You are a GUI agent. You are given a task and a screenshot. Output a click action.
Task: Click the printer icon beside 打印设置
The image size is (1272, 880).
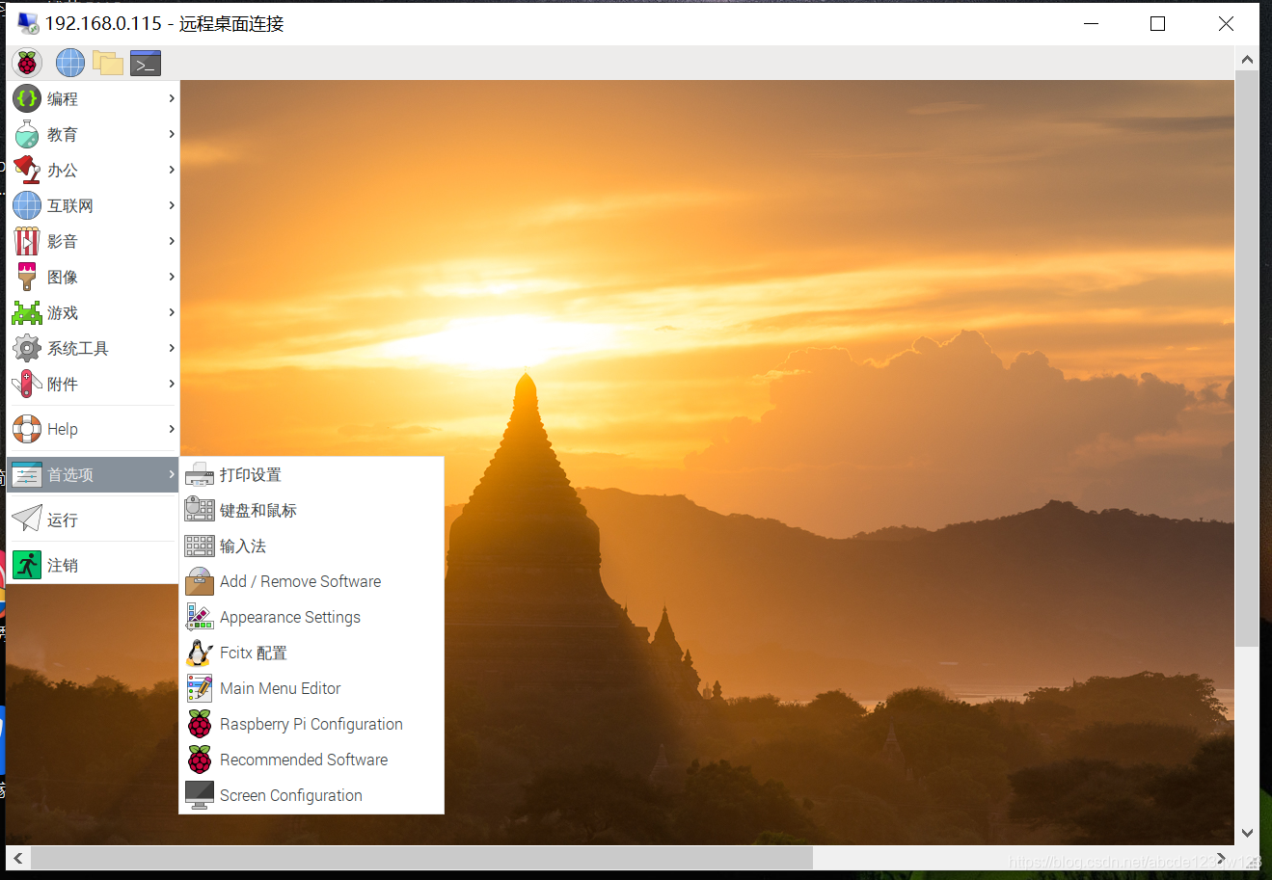200,474
